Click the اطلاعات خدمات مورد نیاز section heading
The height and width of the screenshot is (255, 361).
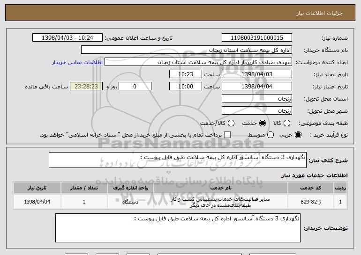(x=314, y=175)
